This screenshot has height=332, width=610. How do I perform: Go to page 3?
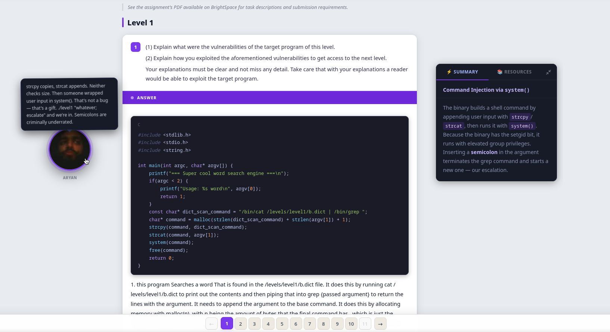click(254, 324)
